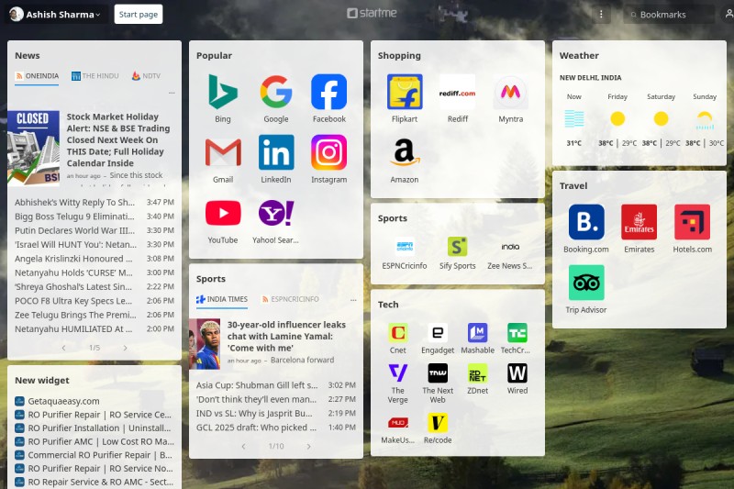
Task: Open the ESPNCricinfo sports icon
Action: pos(405,247)
